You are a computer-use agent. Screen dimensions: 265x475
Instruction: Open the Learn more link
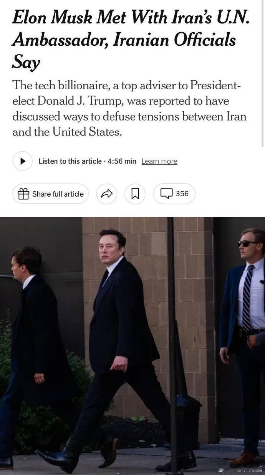pyautogui.click(x=159, y=161)
